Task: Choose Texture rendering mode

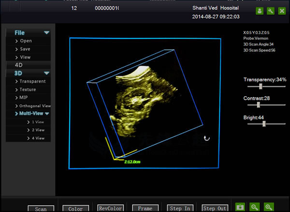Action: pyautogui.click(x=29, y=90)
